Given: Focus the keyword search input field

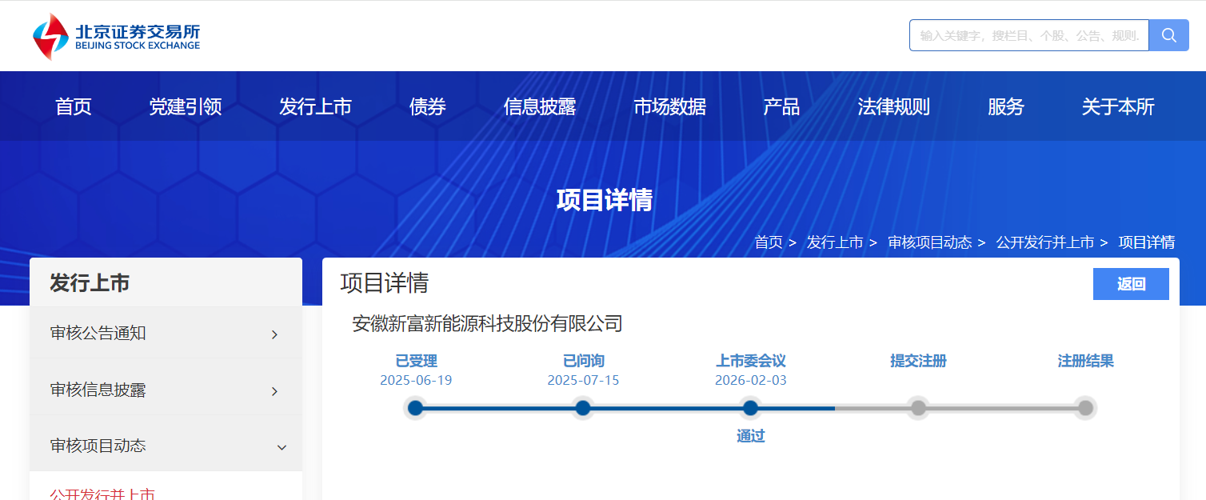Looking at the screenshot, I should click(x=1029, y=35).
